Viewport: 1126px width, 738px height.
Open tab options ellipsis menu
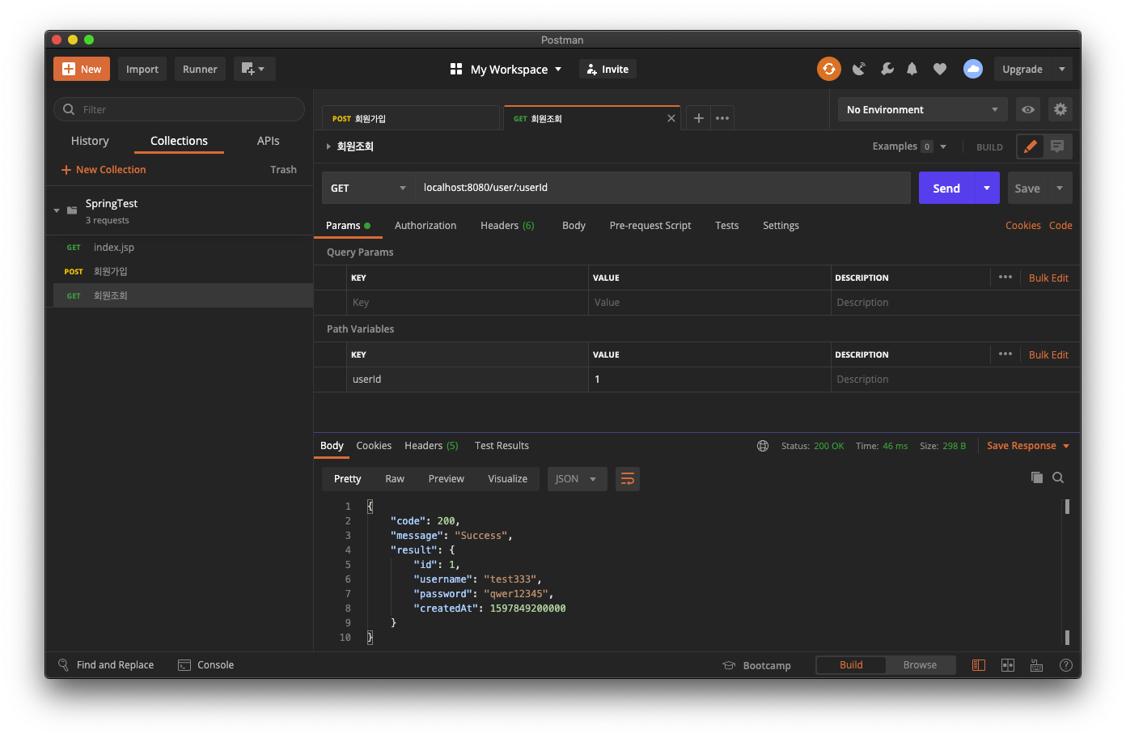pos(722,118)
